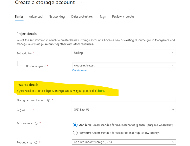The height and width of the screenshot is (146, 190).
Task: Open the Region dropdown showing East US
Action: tap(124, 109)
